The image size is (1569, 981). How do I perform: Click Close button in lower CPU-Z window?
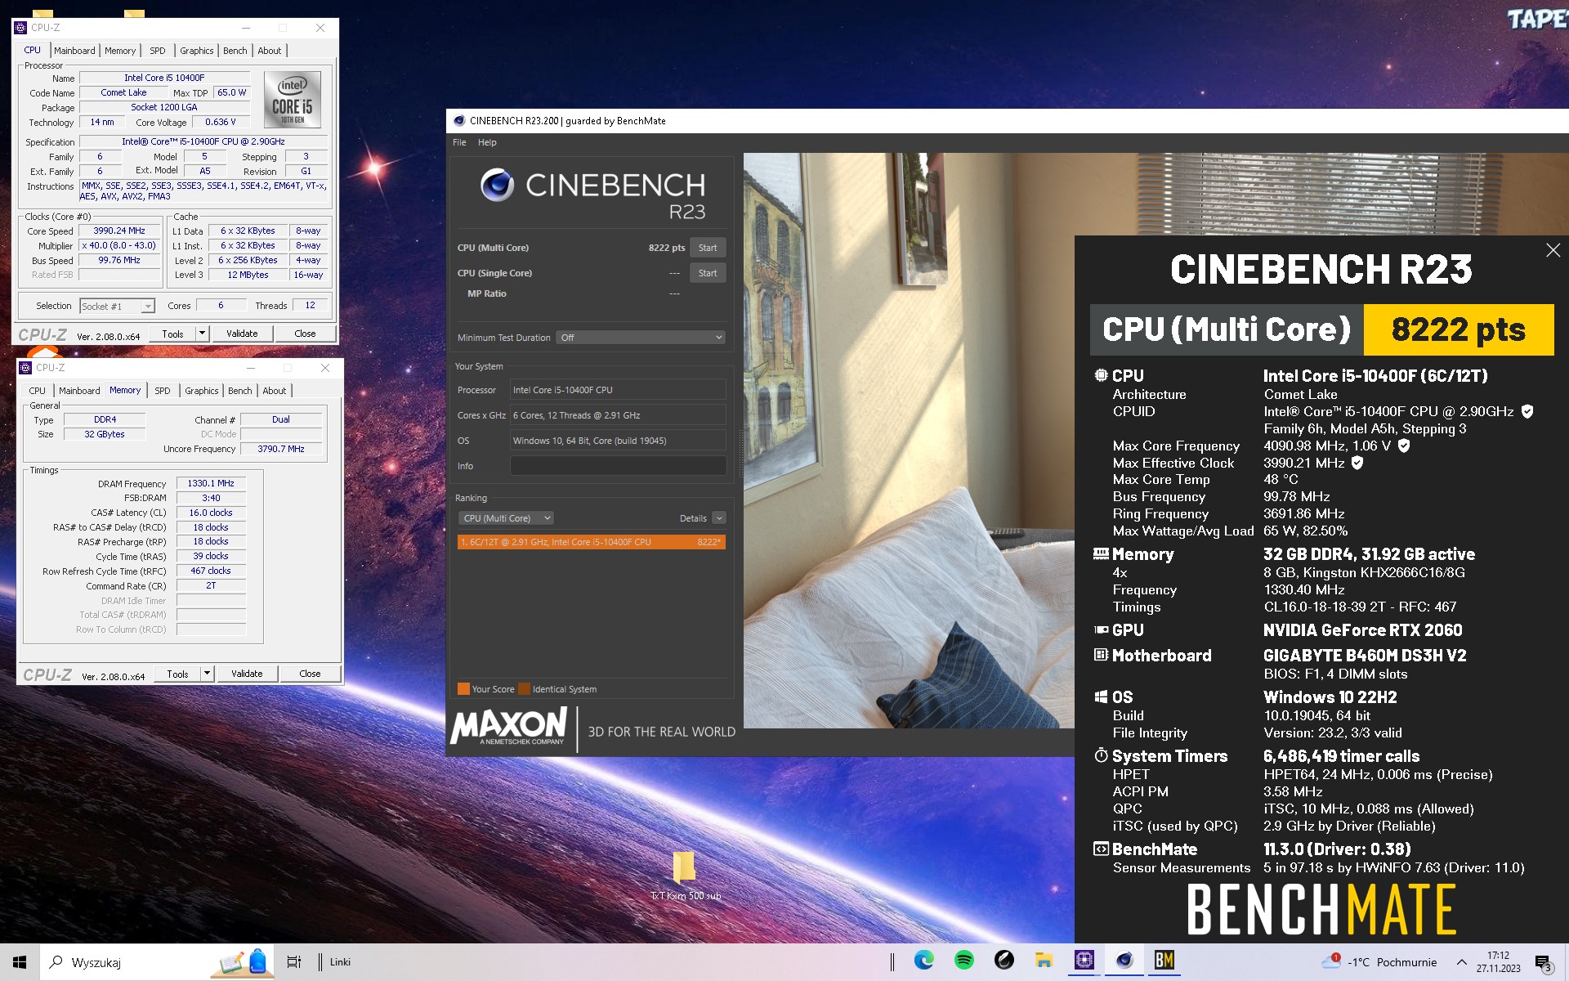point(310,674)
